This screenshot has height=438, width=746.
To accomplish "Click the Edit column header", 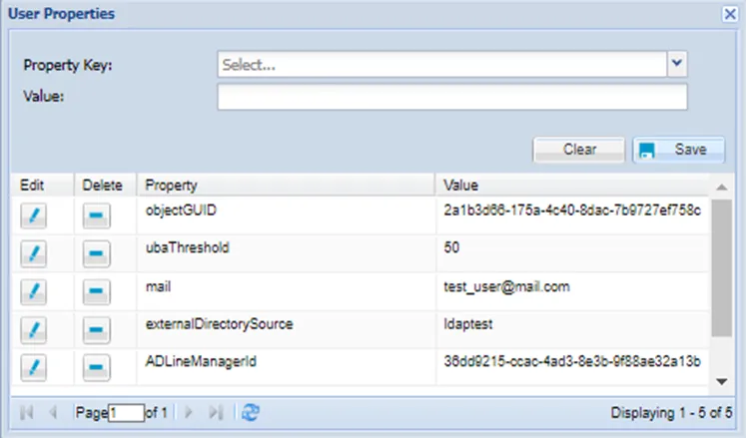I will 42,185.
